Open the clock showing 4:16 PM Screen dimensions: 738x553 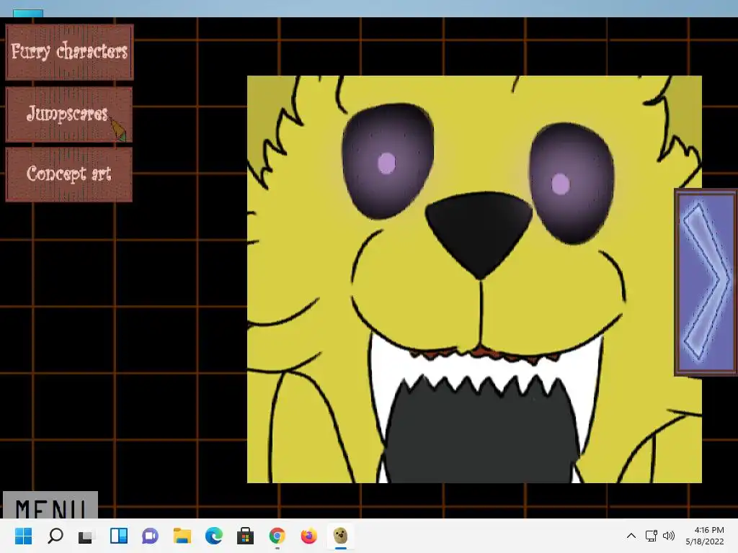(705, 536)
